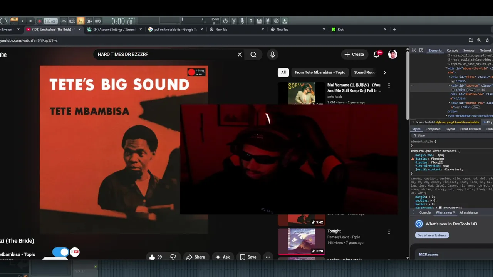Click the FL Studio undo history icon
Viewport: 493px width, 277px height.
[225, 21]
